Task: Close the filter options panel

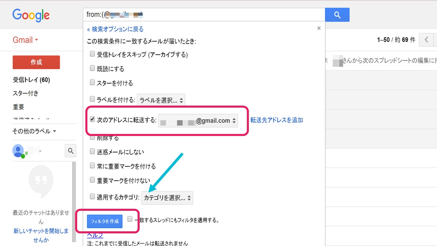Action: click(x=319, y=28)
